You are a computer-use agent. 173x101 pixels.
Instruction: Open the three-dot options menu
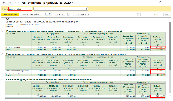click(165, 3)
